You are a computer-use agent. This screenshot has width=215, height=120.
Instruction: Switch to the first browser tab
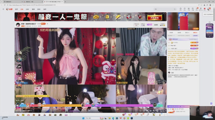(x=13, y=2)
